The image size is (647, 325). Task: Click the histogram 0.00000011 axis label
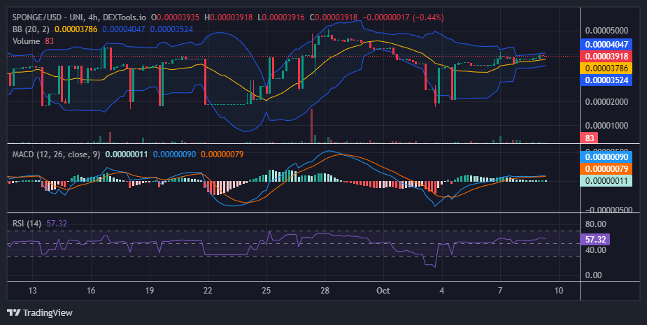point(606,181)
